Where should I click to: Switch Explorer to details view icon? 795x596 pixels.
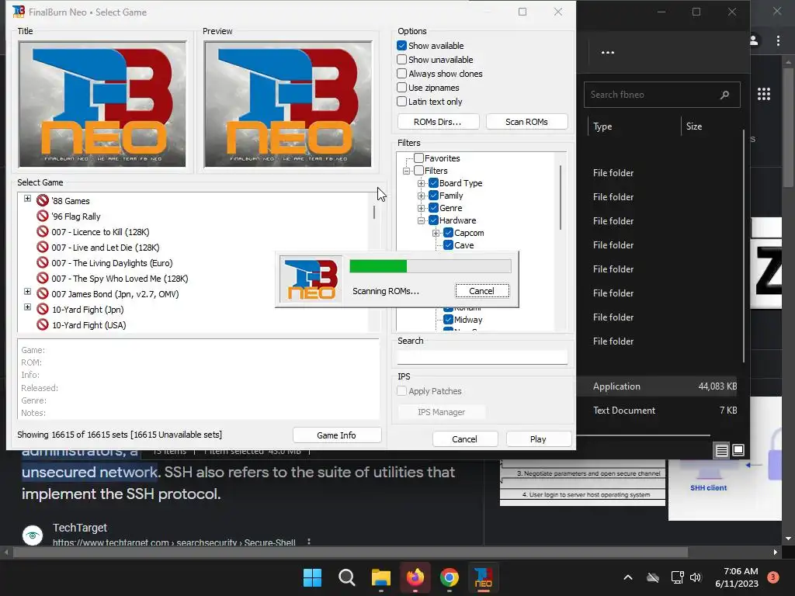[721, 450]
